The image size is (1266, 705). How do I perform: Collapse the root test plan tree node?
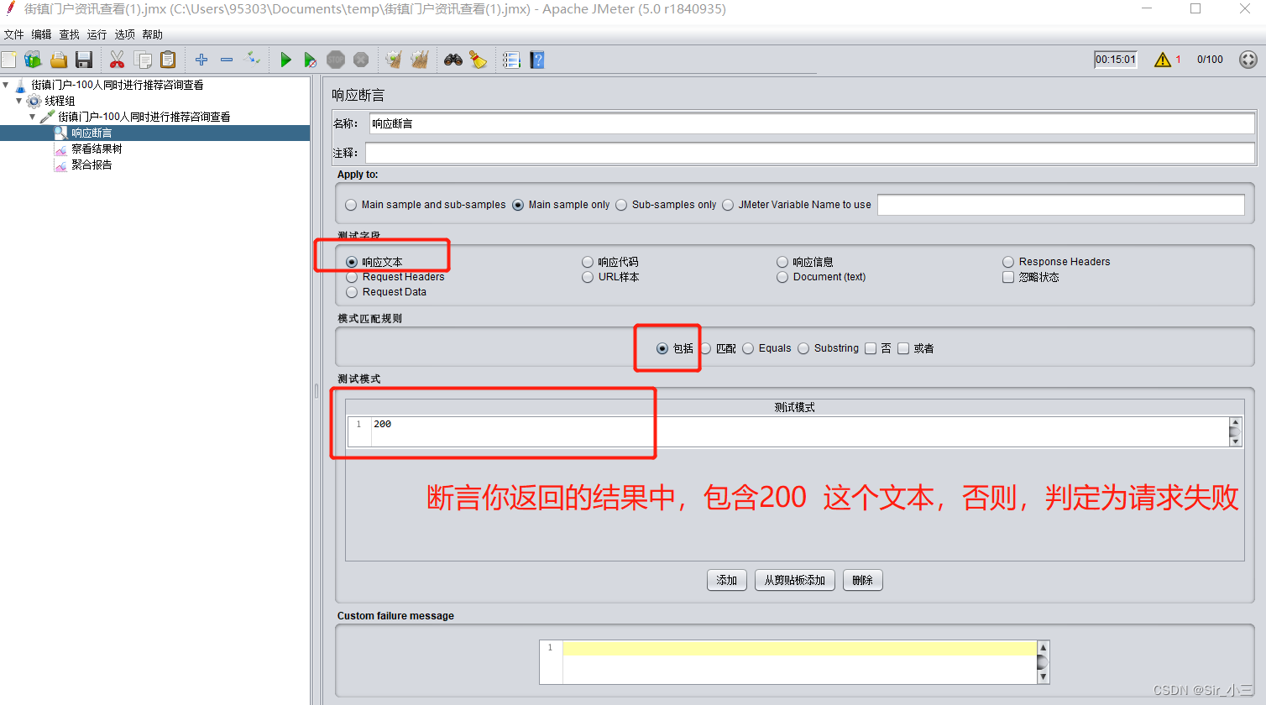point(6,85)
